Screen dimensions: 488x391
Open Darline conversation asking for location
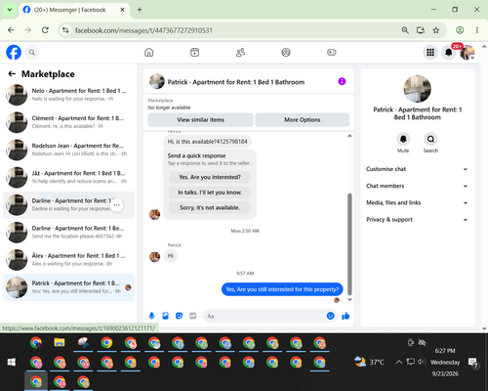(68, 232)
